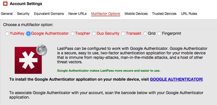Select the YubiKey radio button
The image size is (217, 105).
point(7,34)
